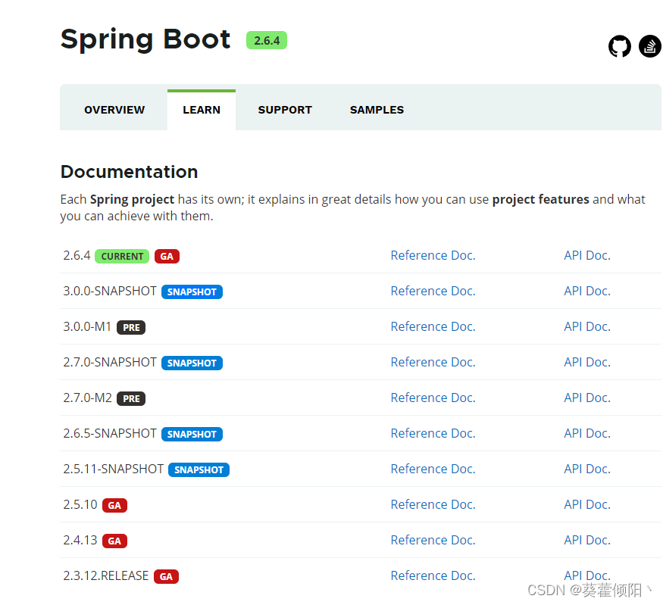Open API Doc. for 3.0.0-SNAPSHOT
Screen dimensions: 663x605
coord(587,291)
